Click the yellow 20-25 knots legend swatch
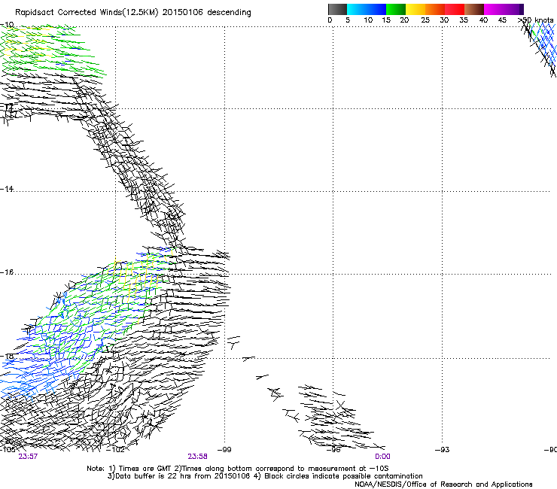 pos(415,9)
